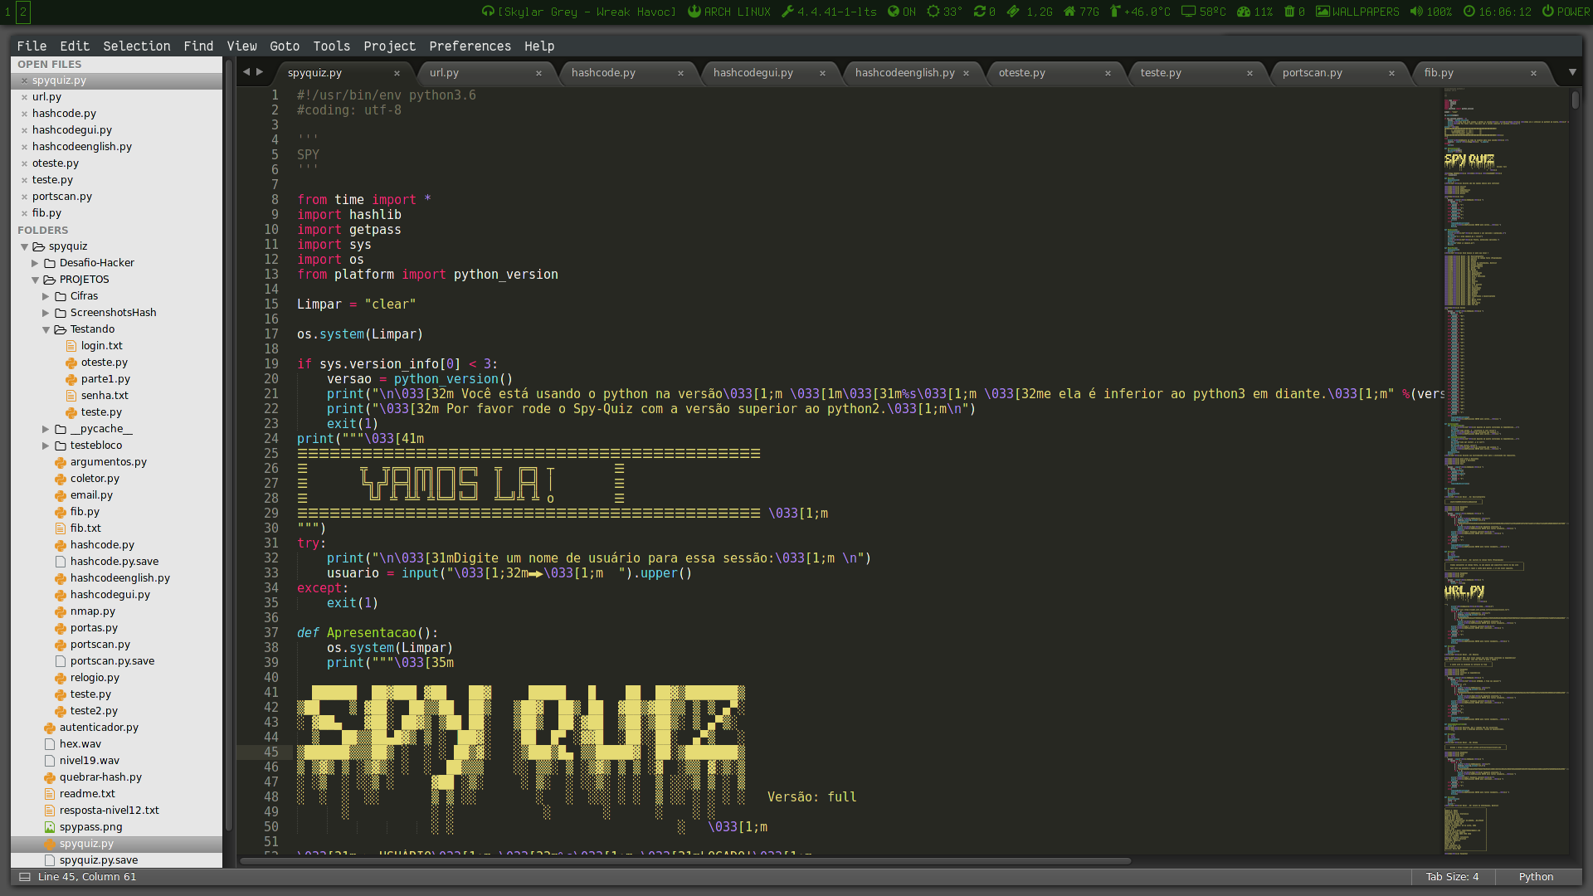Click the tab history back arrow

point(246,72)
